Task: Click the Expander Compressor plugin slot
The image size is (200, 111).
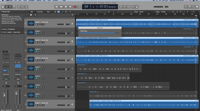Action: pyautogui.click(x=18, y=66)
